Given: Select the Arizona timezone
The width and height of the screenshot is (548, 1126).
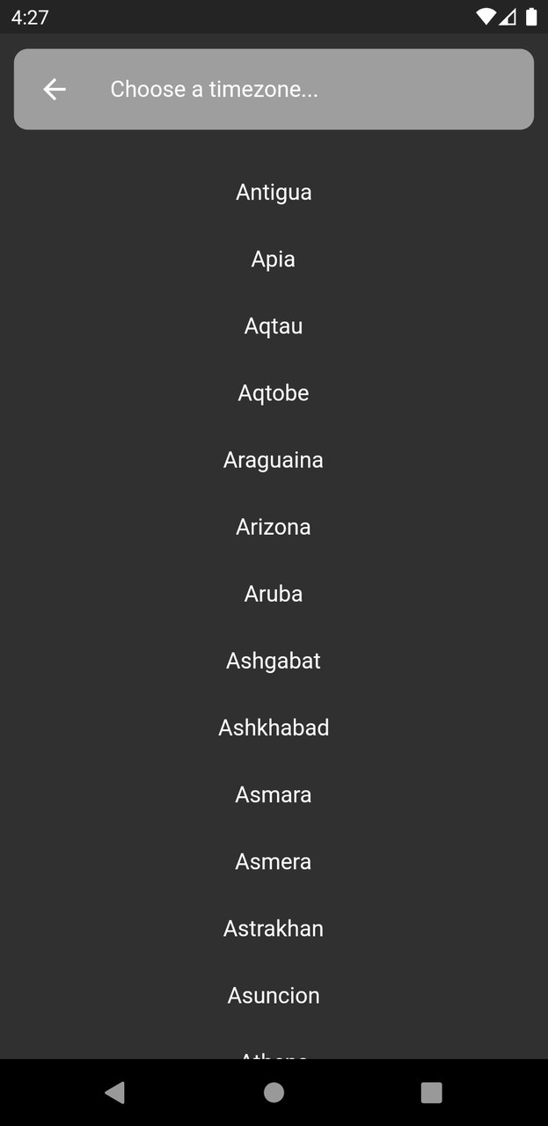Looking at the screenshot, I should pyautogui.click(x=274, y=526).
